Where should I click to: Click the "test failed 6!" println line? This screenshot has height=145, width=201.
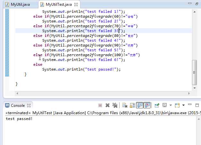point(84,60)
